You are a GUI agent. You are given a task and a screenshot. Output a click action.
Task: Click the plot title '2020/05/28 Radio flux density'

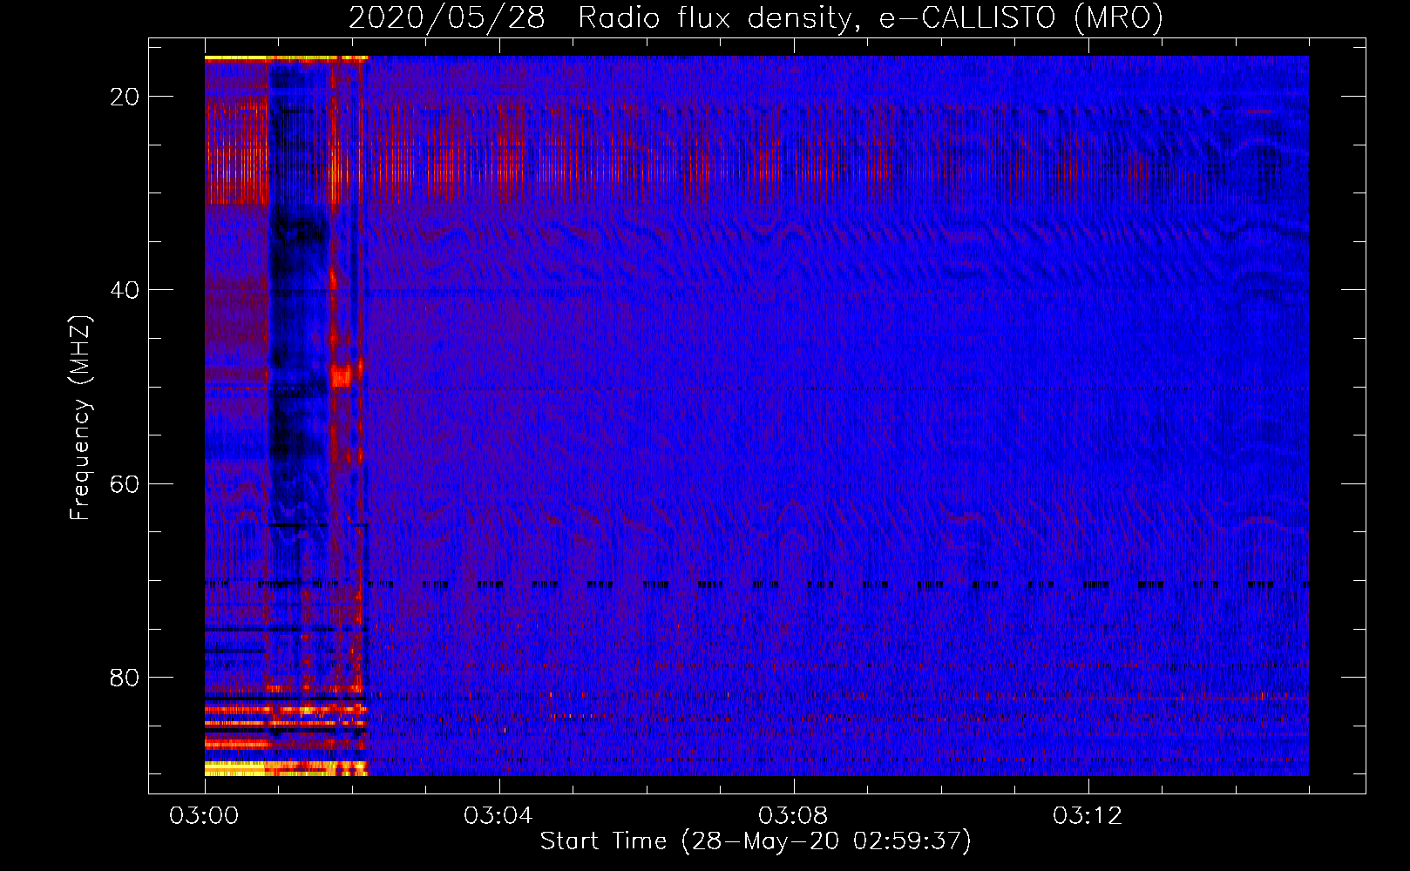756,17
